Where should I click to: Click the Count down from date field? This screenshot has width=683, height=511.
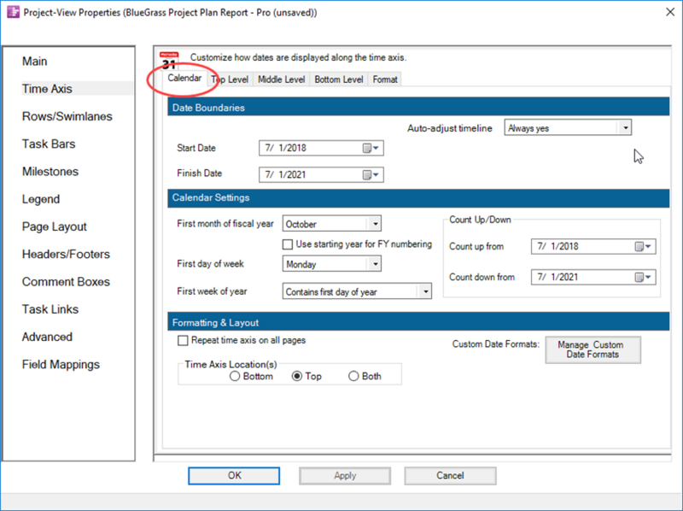click(x=593, y=278)
